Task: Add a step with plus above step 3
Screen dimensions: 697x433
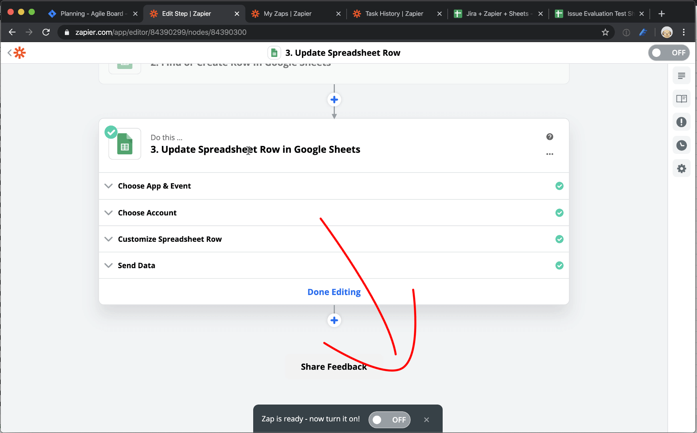Action: (x=334, y=99)
